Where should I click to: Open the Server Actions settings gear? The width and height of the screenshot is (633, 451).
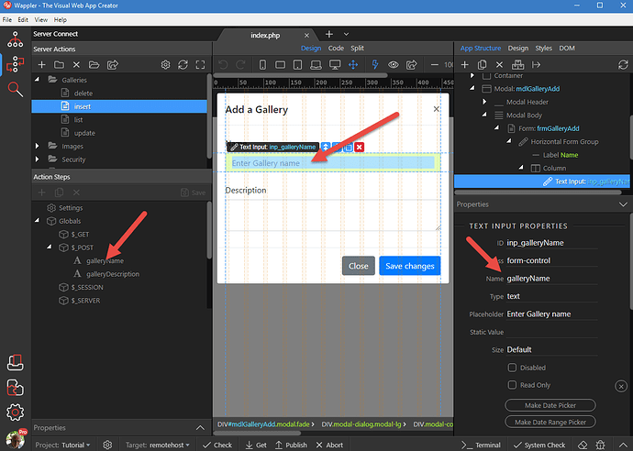click(165, 64)
